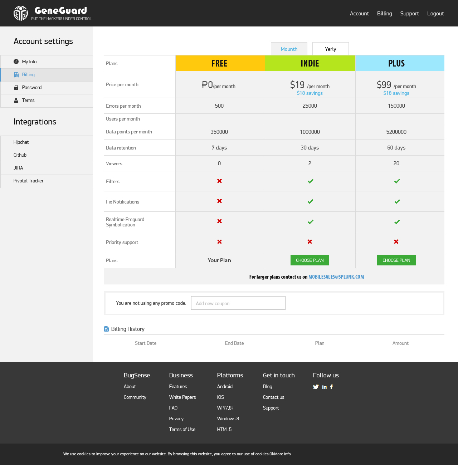
Task: Click red cross for Fix Notifications in FREE
Action: tap(219, 201)
